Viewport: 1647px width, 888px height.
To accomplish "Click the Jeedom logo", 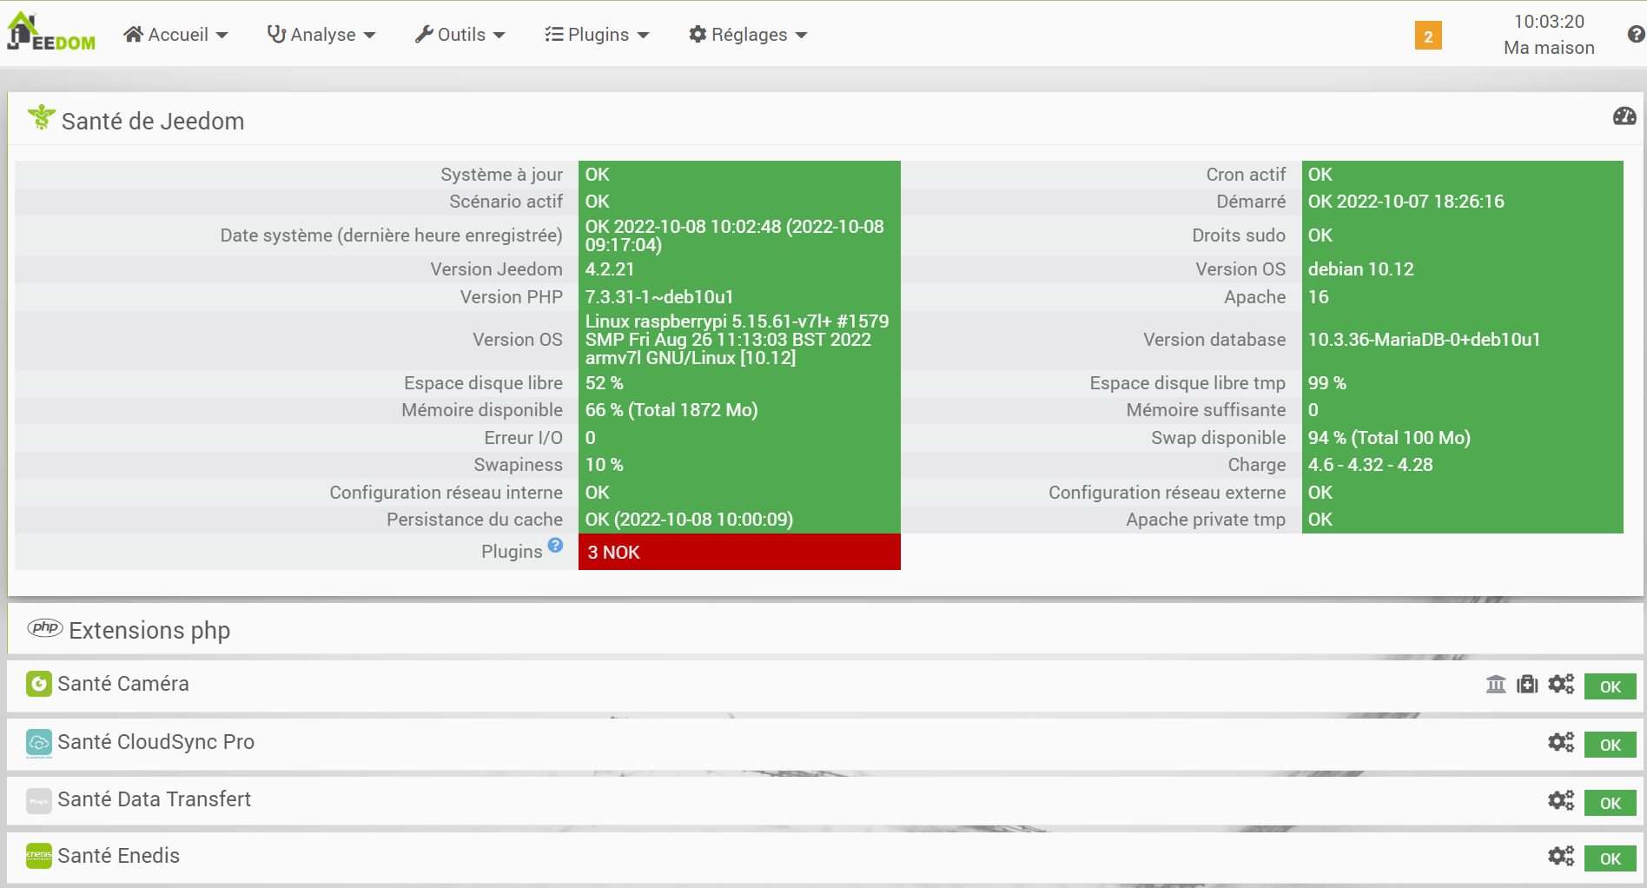I will (x=51, y=33).
